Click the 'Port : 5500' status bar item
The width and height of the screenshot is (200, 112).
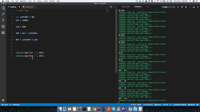(136, 105)
